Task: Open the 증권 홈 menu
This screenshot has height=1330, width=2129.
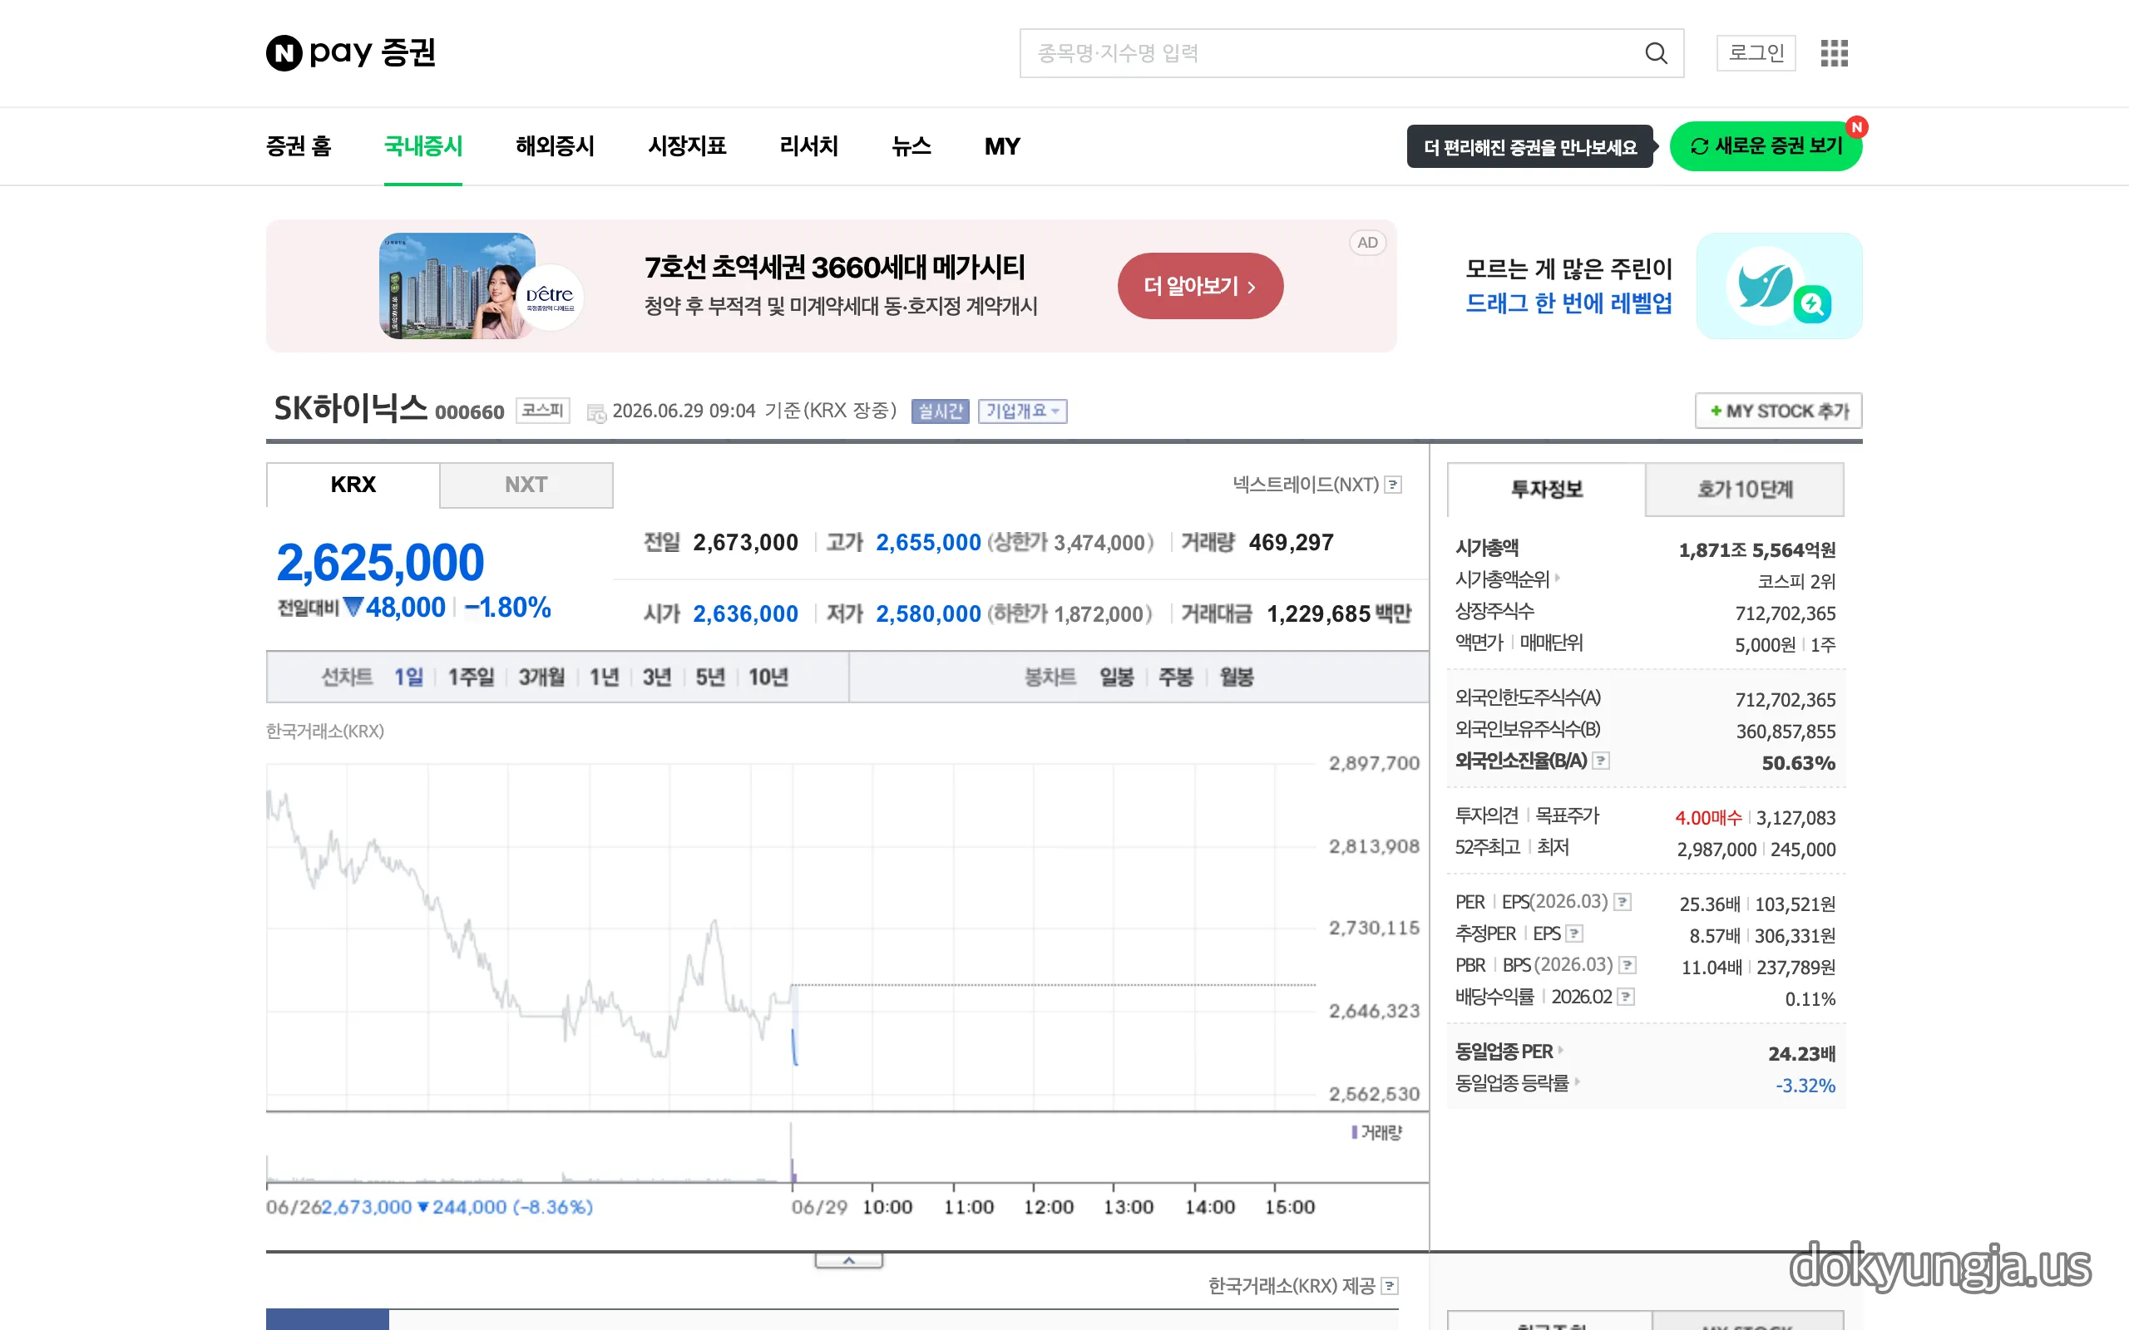Action: coord(299,146)
